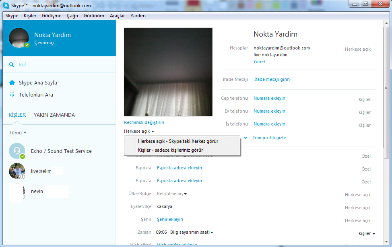Open Telefonları Ara
Screen dimensions: 392x247
pyautogui.click(x=36, y=95)
